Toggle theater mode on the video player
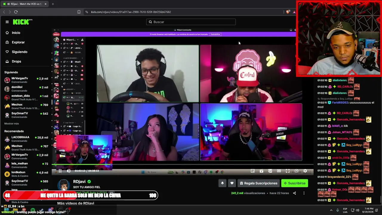 [279, 171]
